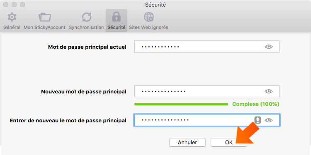Switch to the Synchronisation tab label
The width and height of the screenshot is (311, 155).
point(86,27)
